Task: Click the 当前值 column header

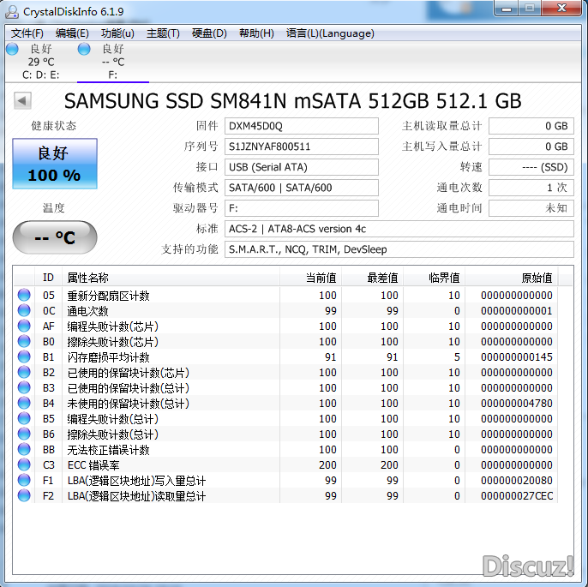Action: pos(310,278)
